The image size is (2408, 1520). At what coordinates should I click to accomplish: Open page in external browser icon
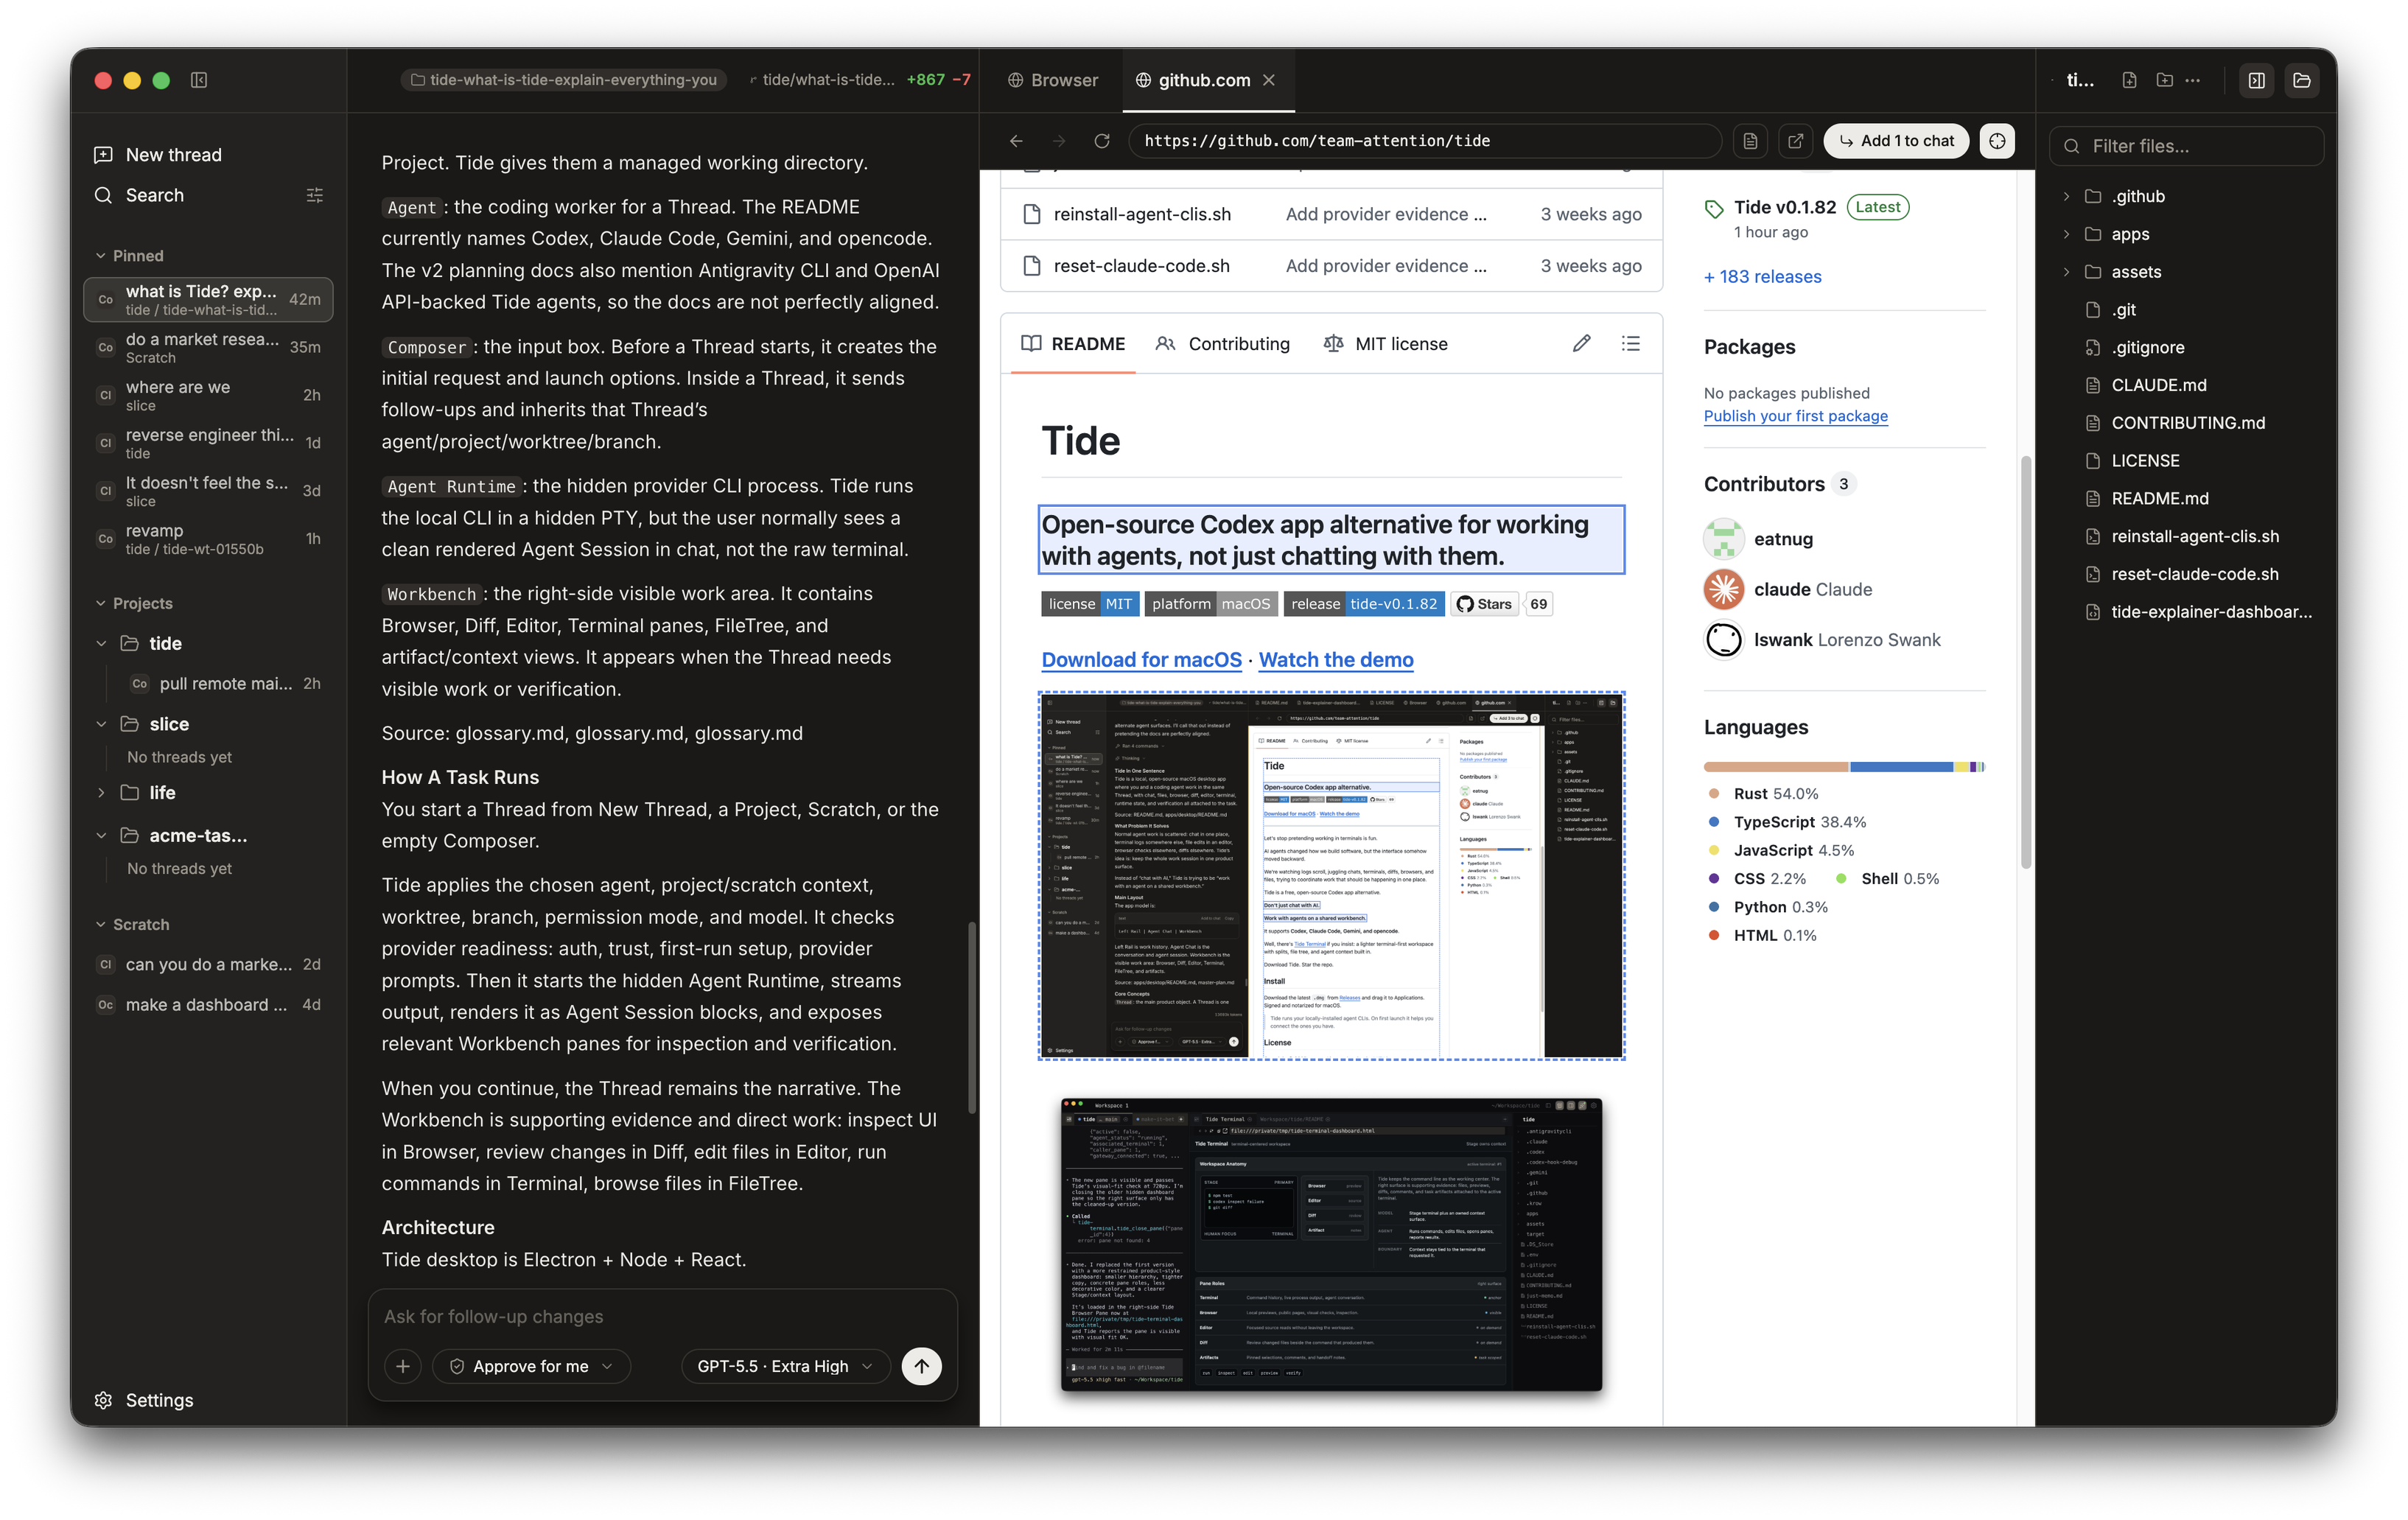pos(1796,141)
